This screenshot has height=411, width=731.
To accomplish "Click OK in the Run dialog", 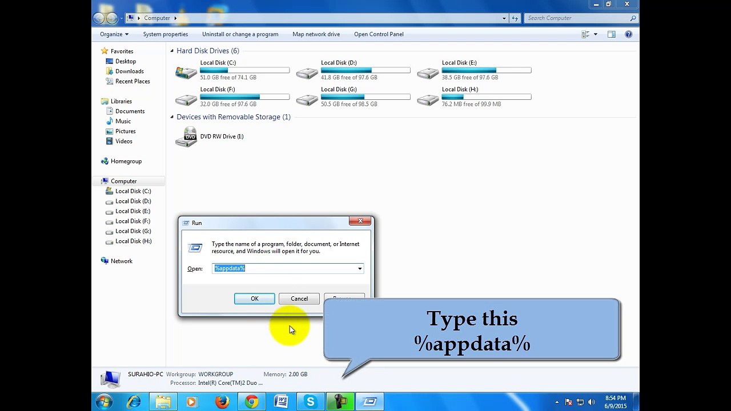I will pyautogui.click(x=255, y=299).
